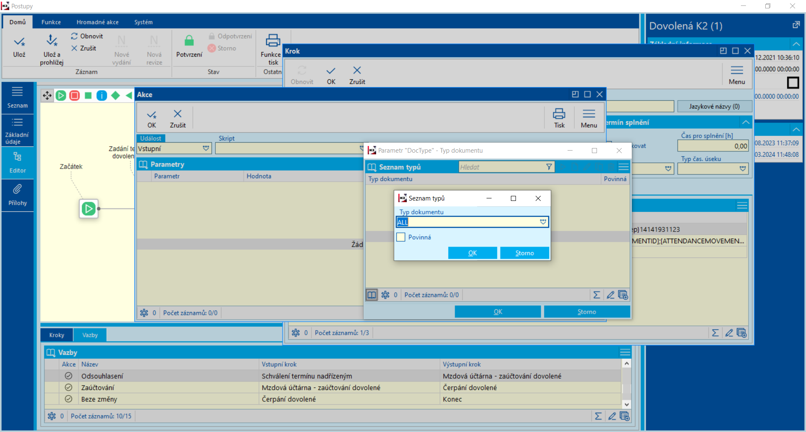Open the Vazby panel hamburger menu
This screenshot has width=806, height=432.
coord(625,352)
